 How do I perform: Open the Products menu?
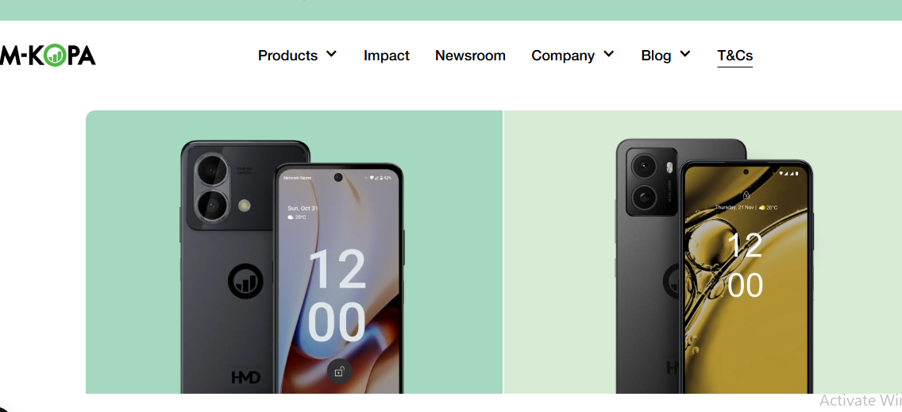(x=287, y=56)
